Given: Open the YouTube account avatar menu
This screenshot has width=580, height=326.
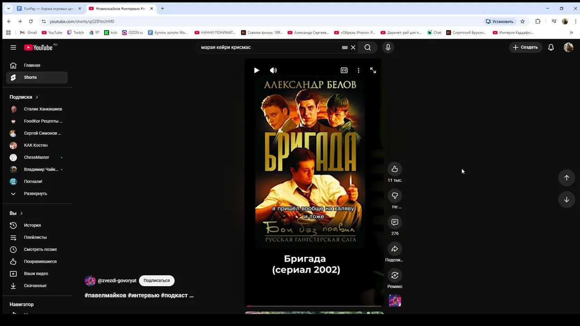Looking at the screenshot, I should pos(568,47).
